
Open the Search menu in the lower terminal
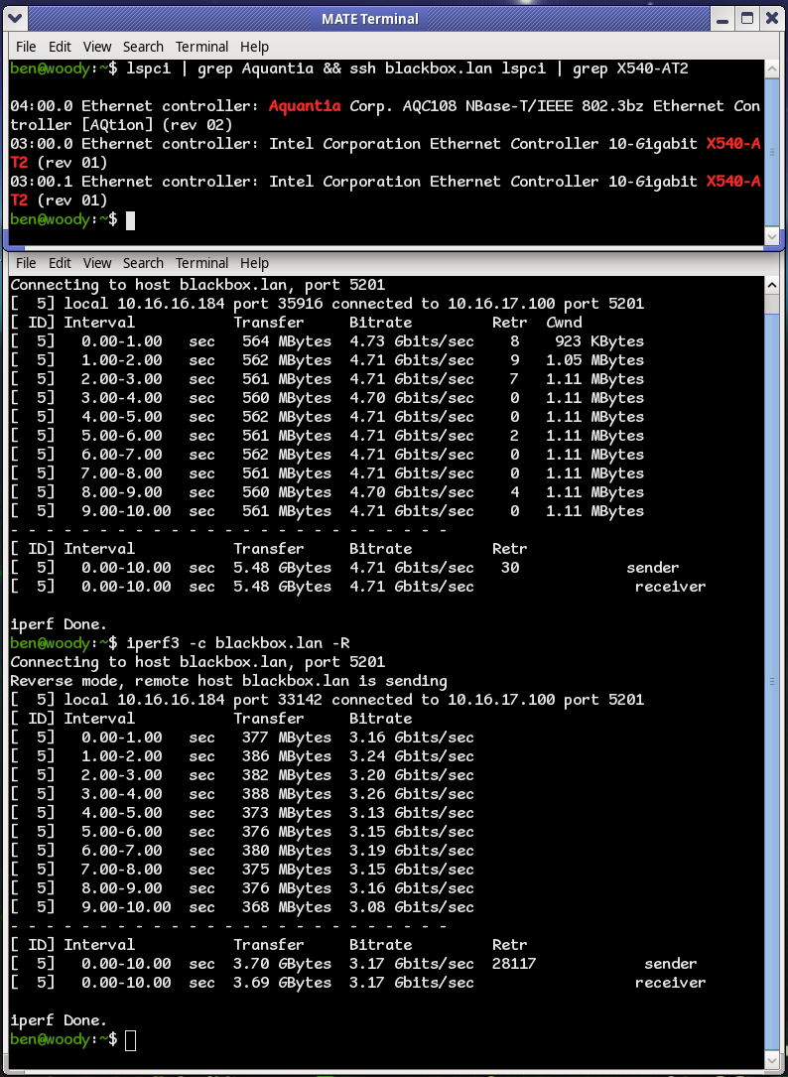coord(143,263)
